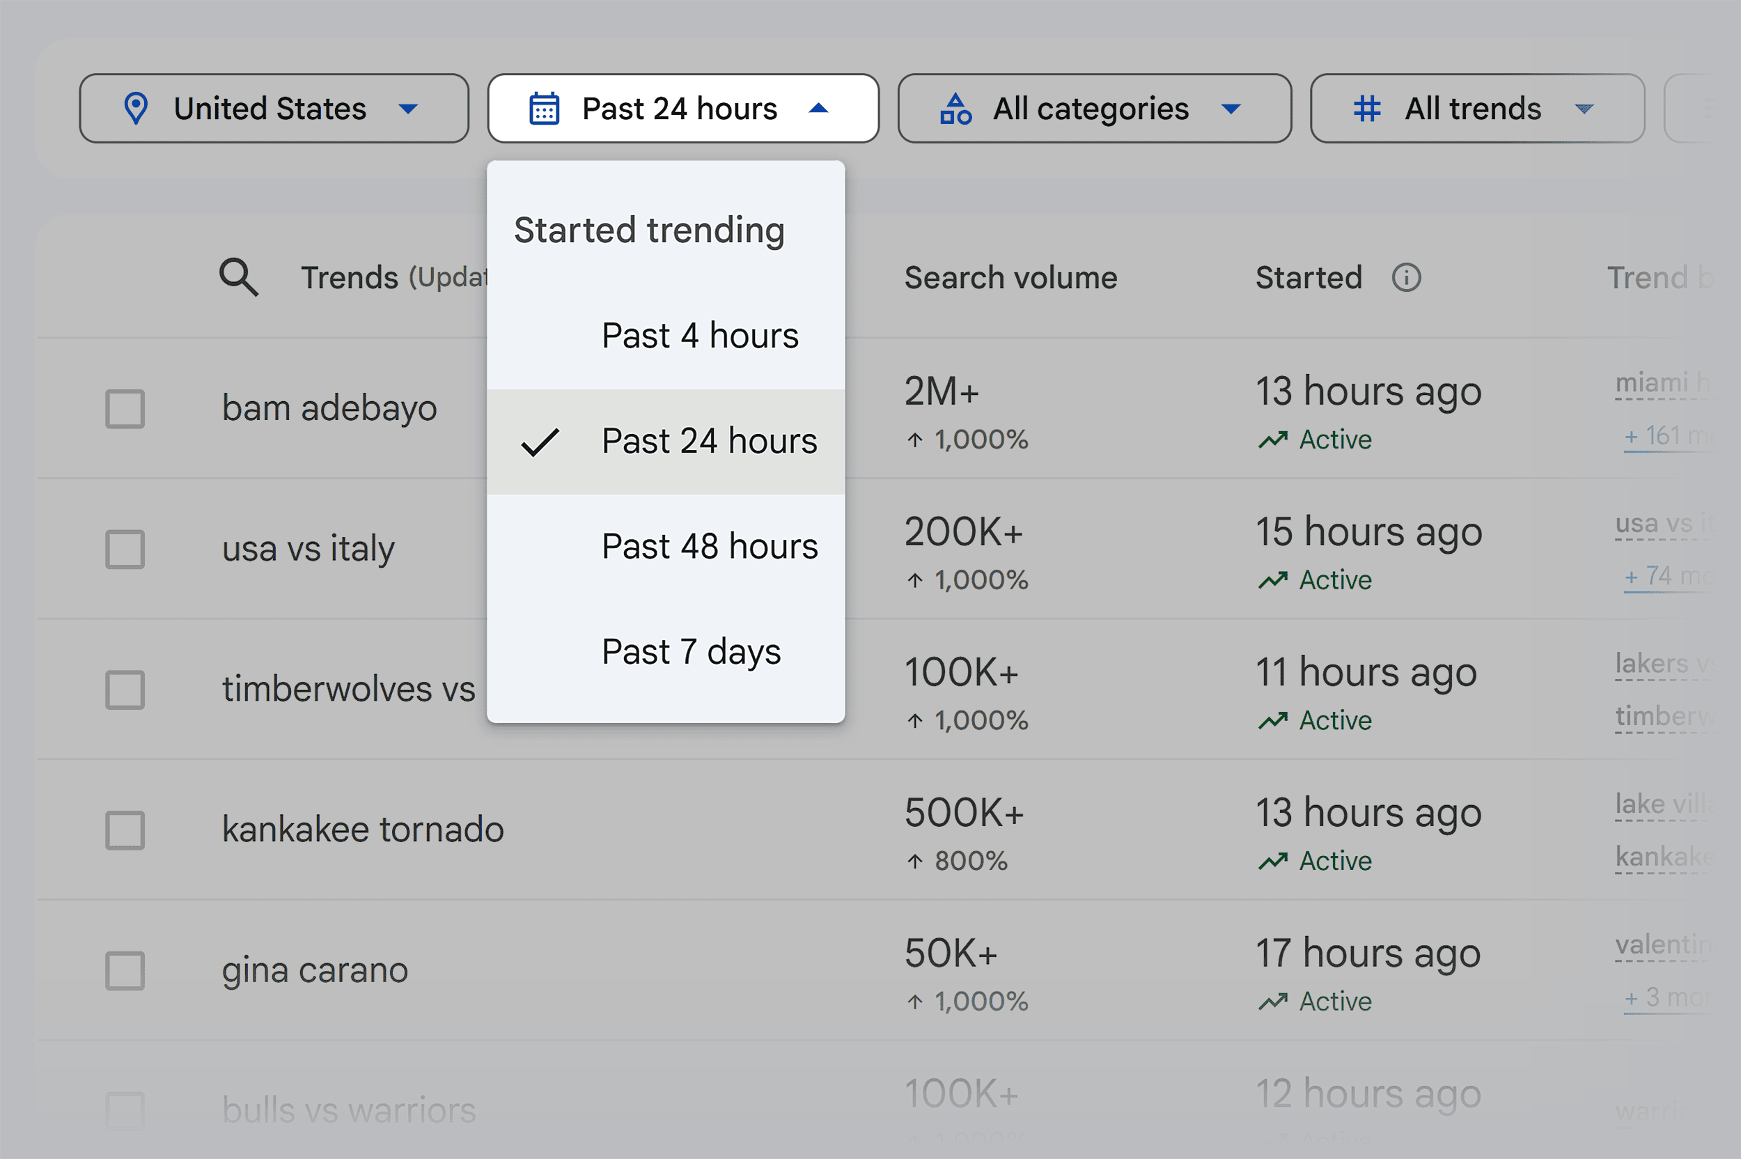
Task: Check the checkbox for bam adebayo
Action: 124,407
